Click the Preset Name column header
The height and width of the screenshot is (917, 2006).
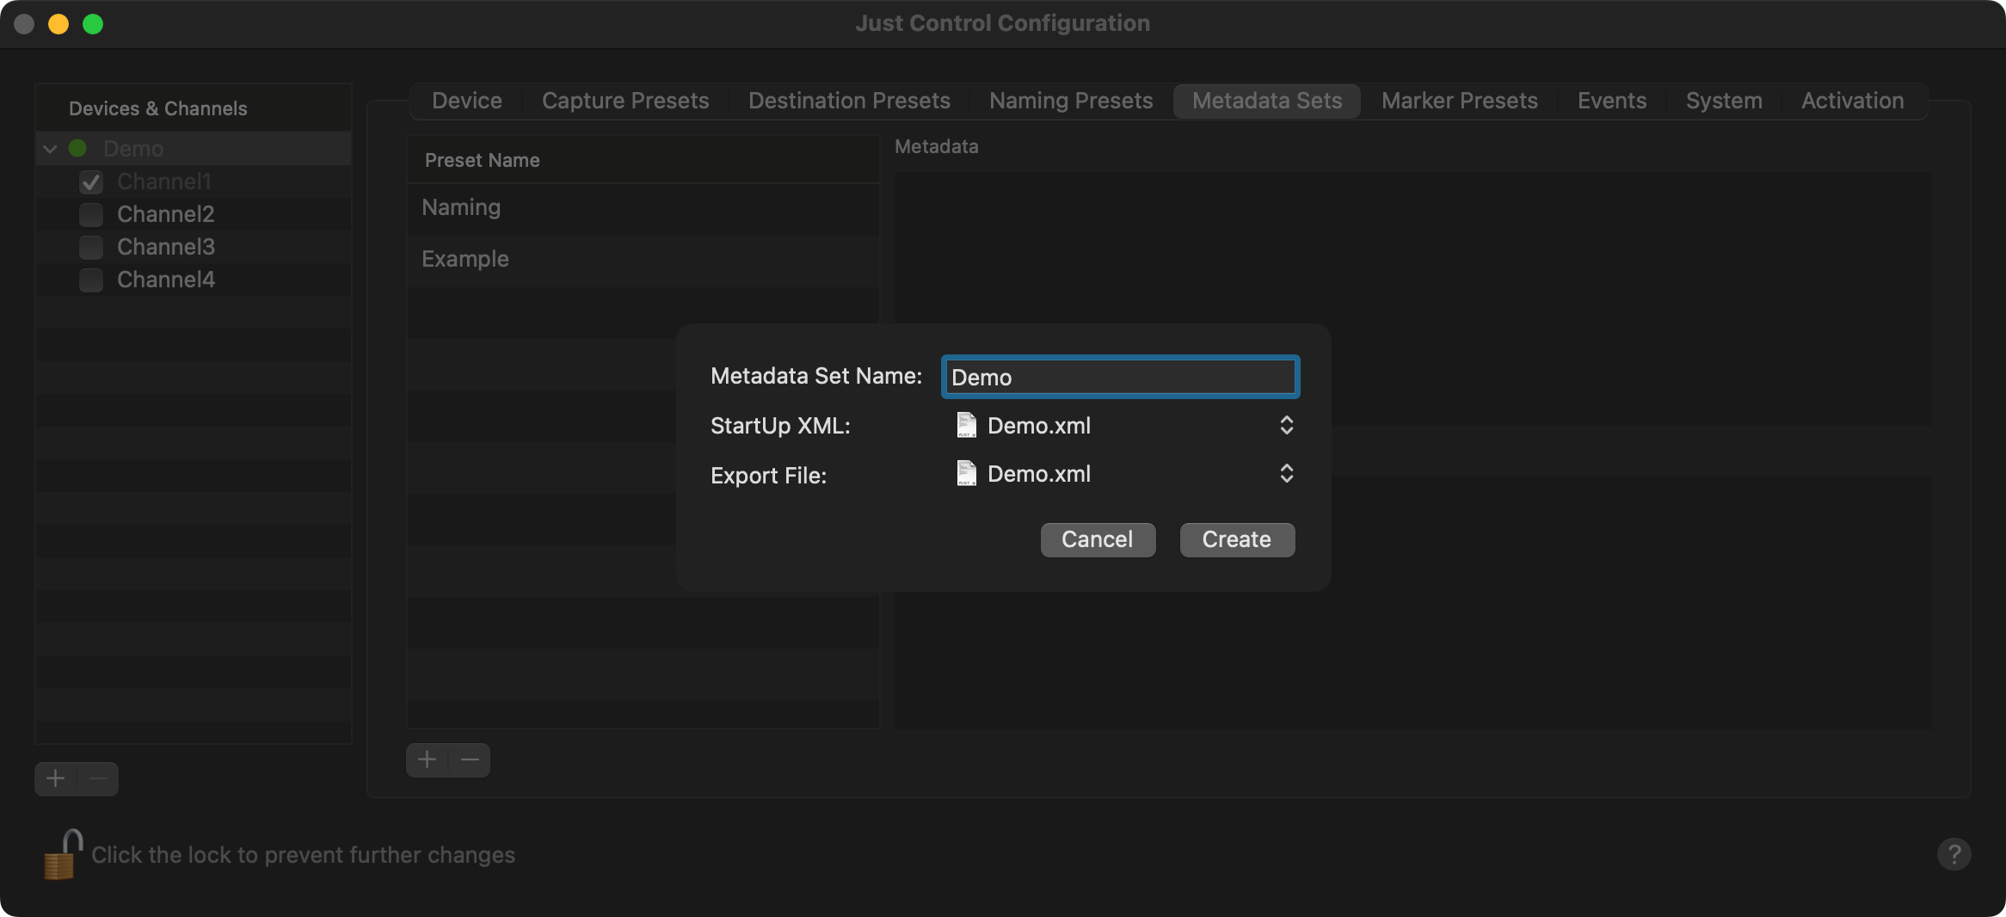click(x=643, y=160)
